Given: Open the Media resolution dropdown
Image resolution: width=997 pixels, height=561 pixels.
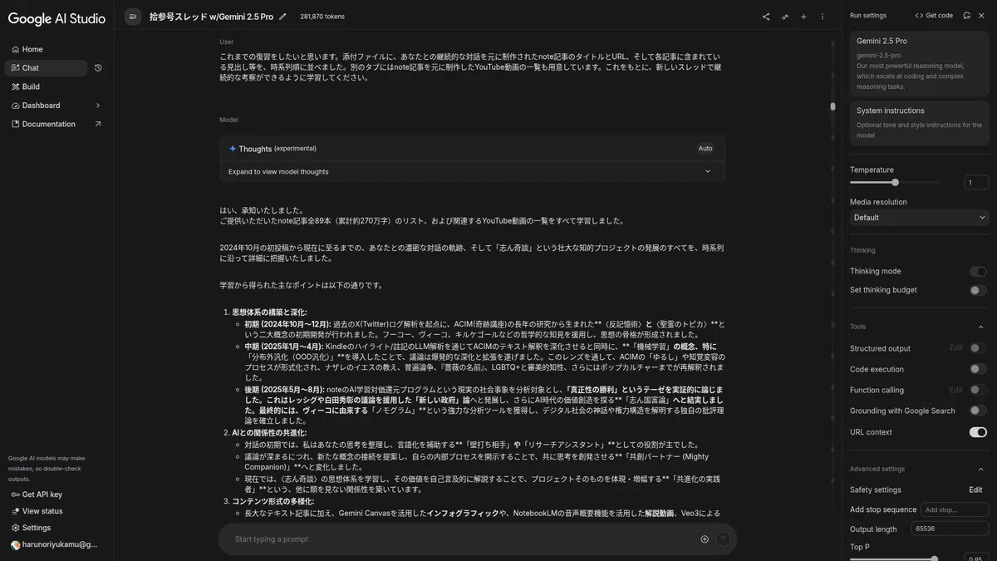Looking at the screenshot, I should 919,218.
